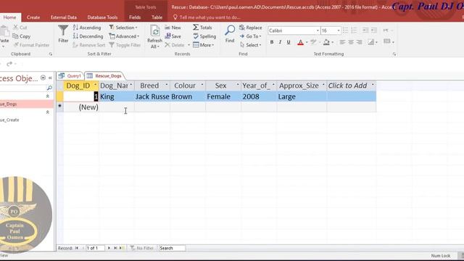Click the cell containing Large
The width and height of the screenshot is (464, 261).
click(x=302, y=96)
